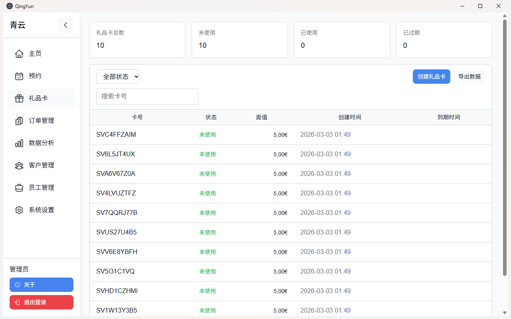Open 预约 in the sidebar

coord(42,76)
